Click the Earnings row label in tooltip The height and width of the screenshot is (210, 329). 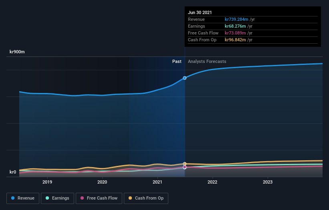click(x=196, y=26)
